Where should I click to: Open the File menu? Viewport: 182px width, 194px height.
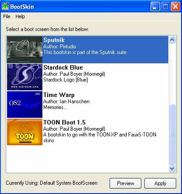[7, 16]
